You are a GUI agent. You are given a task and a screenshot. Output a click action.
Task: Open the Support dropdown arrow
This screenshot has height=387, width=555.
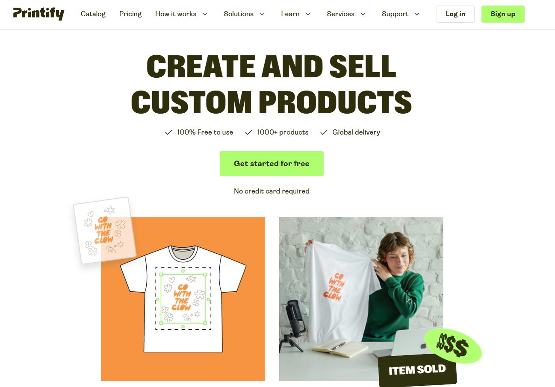(x=417, y=14)
